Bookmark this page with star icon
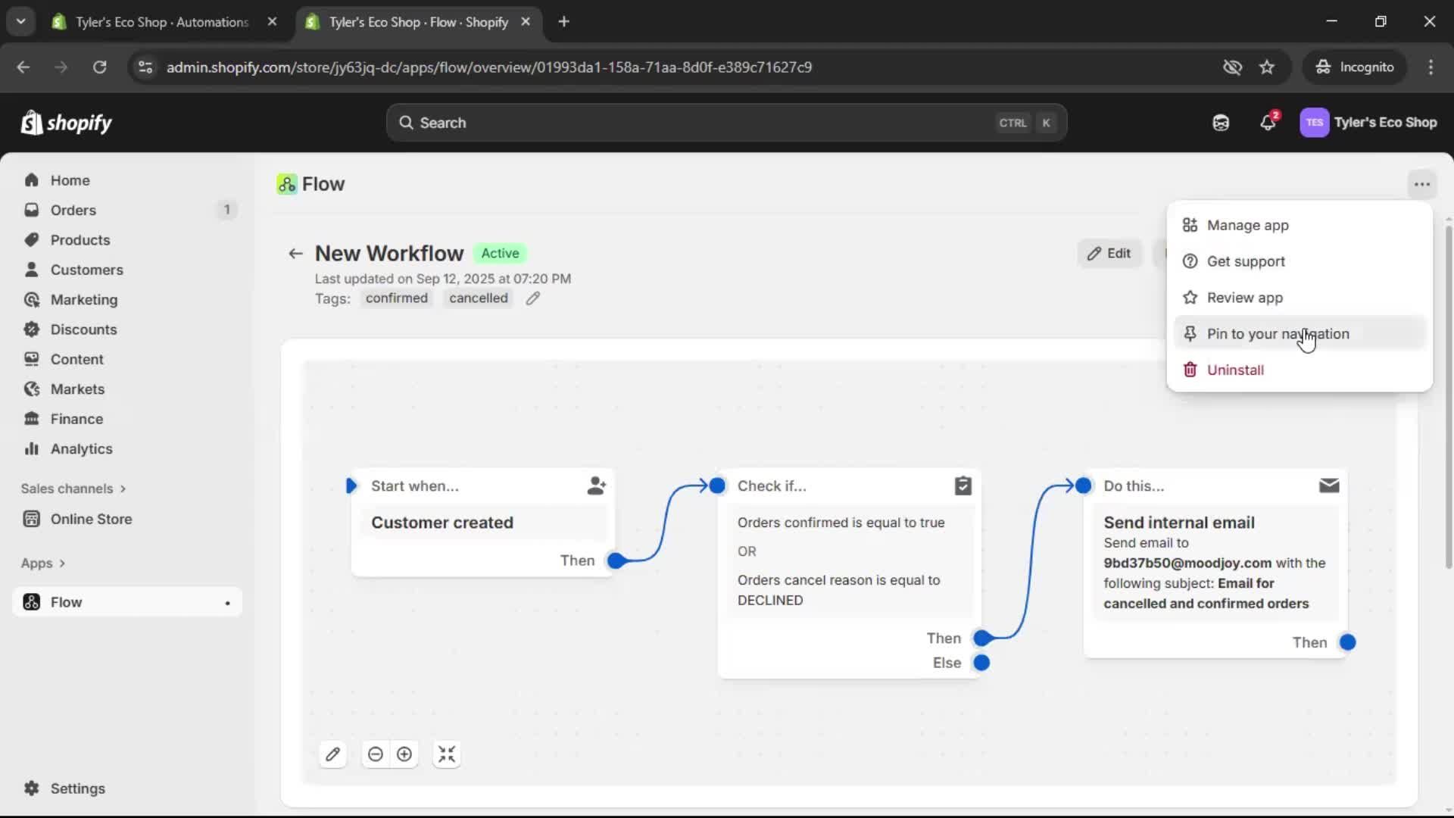This screenshot has width=1454, height=818. point(1267,67)
